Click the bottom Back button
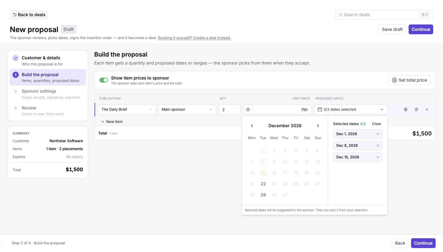The height and width of the screenshot is (252, 443). pyautogui.click(x=400, y=243)
